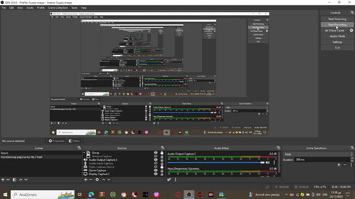Viewport: 355px width, 199px height.
Task: Click Start Streaming button
Action: [x=337, y=19]
